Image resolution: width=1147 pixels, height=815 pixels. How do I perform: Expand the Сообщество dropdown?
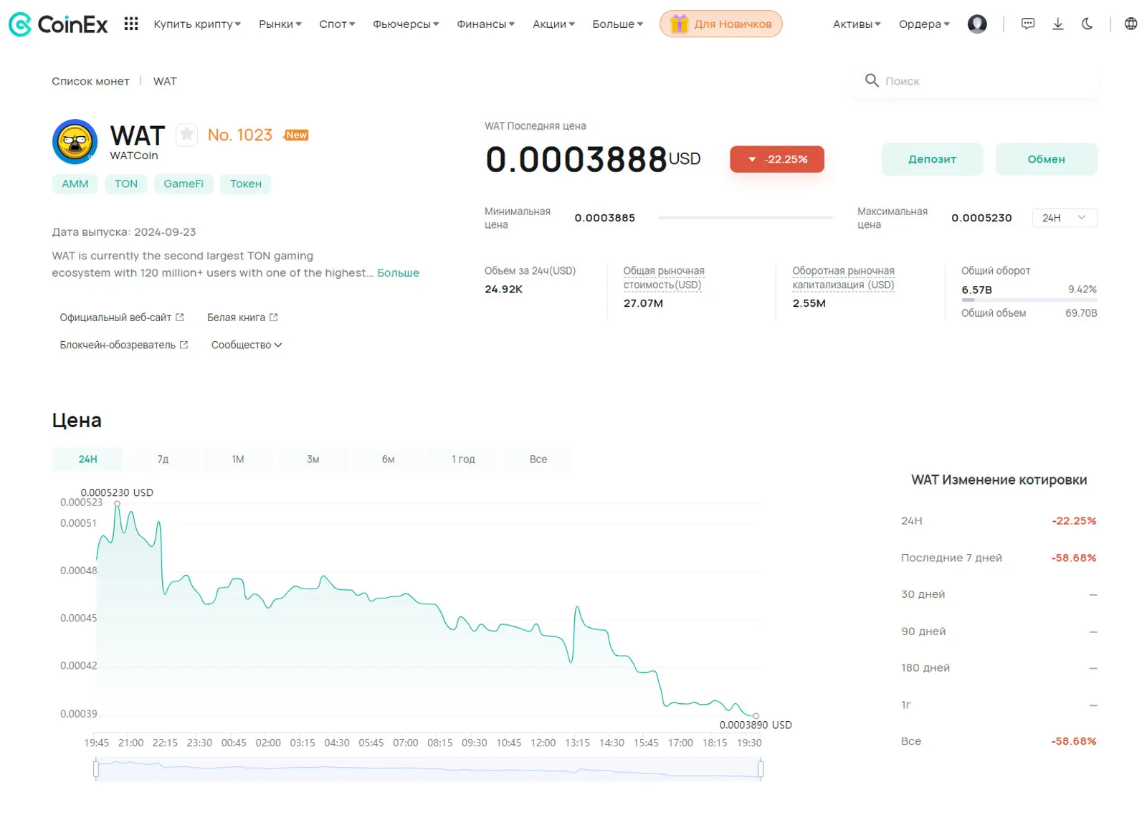tap(247, 345)
